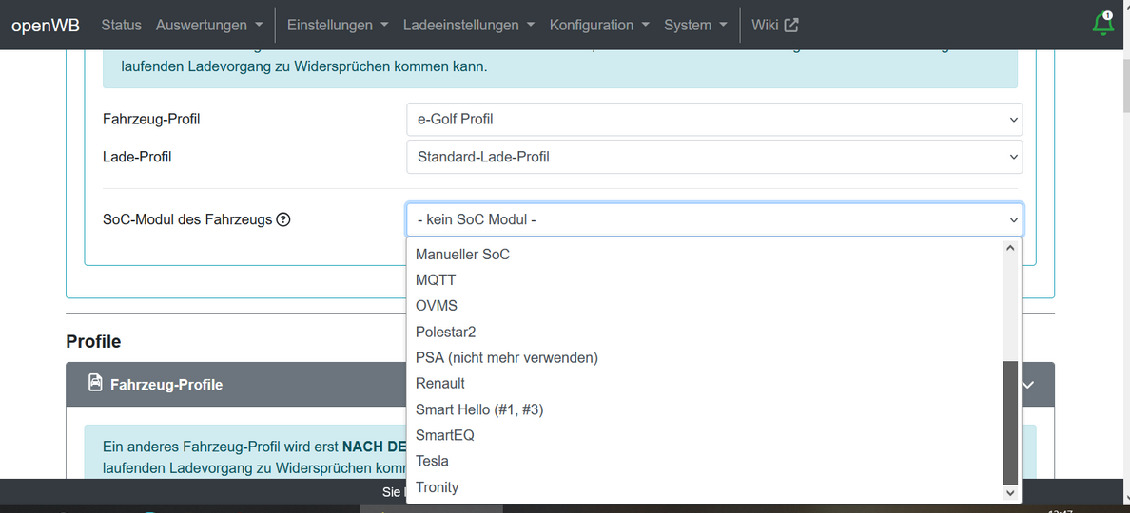Pick Smart Hello (#1, #3) option

tap(705, 409)
